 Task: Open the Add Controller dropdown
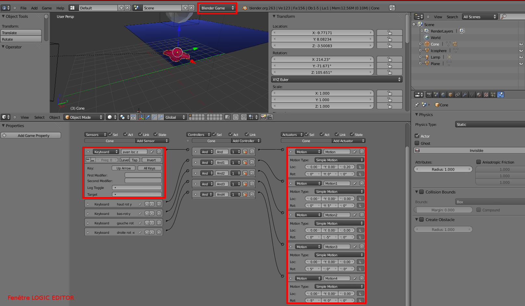click(246, 141)
